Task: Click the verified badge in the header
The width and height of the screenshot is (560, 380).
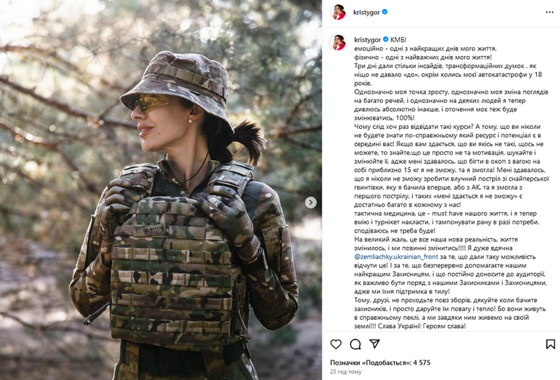Action: 384,12
